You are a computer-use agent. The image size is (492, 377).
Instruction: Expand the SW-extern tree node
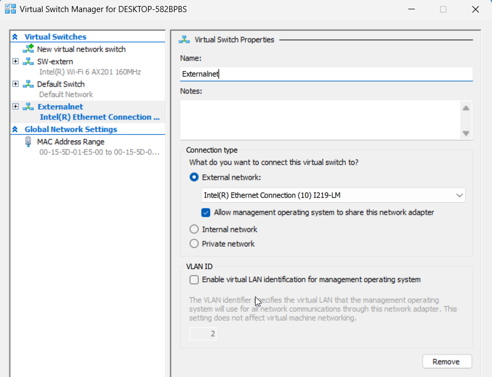click(x=15, y=61)
